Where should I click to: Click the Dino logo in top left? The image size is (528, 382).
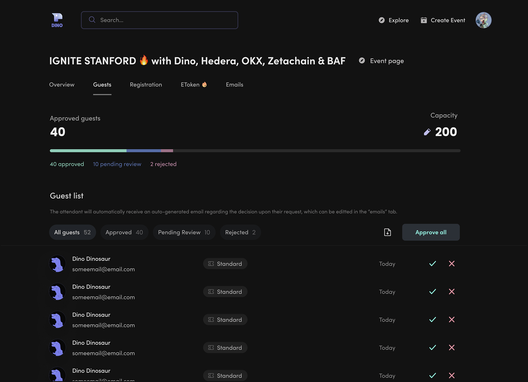57,20
